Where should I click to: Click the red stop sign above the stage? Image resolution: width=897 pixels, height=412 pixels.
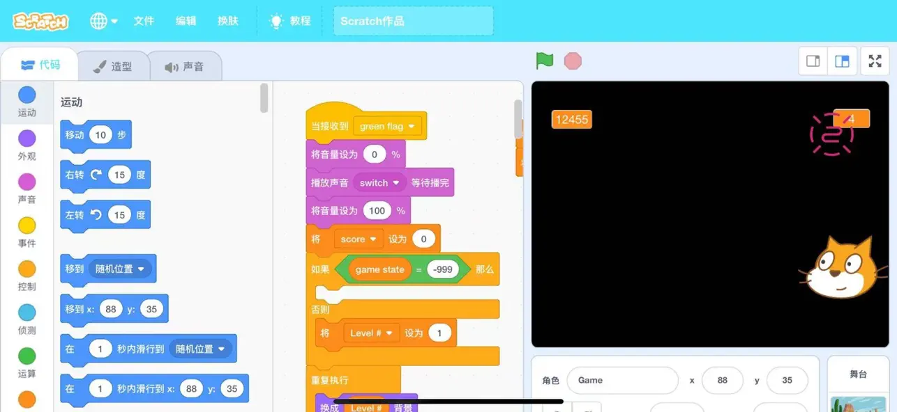click(572, 61)
